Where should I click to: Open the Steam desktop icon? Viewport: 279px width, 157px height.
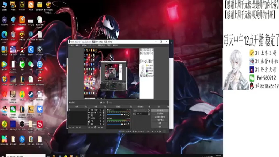coord(31,96)
